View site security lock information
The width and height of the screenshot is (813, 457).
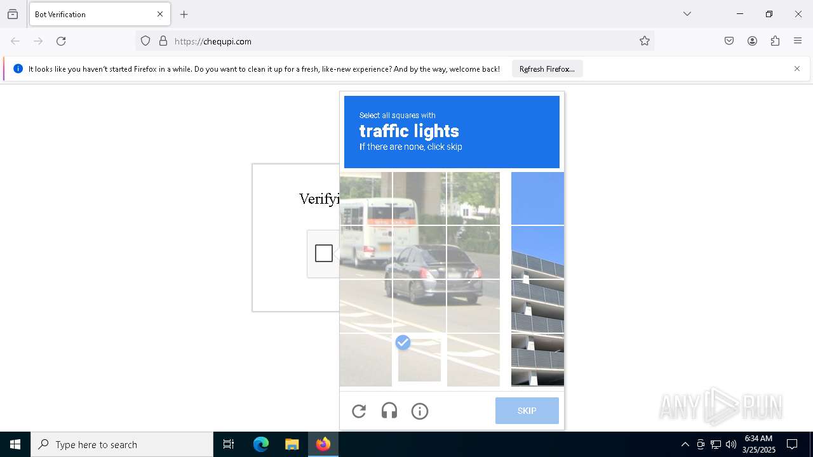(x=163, y=41)
